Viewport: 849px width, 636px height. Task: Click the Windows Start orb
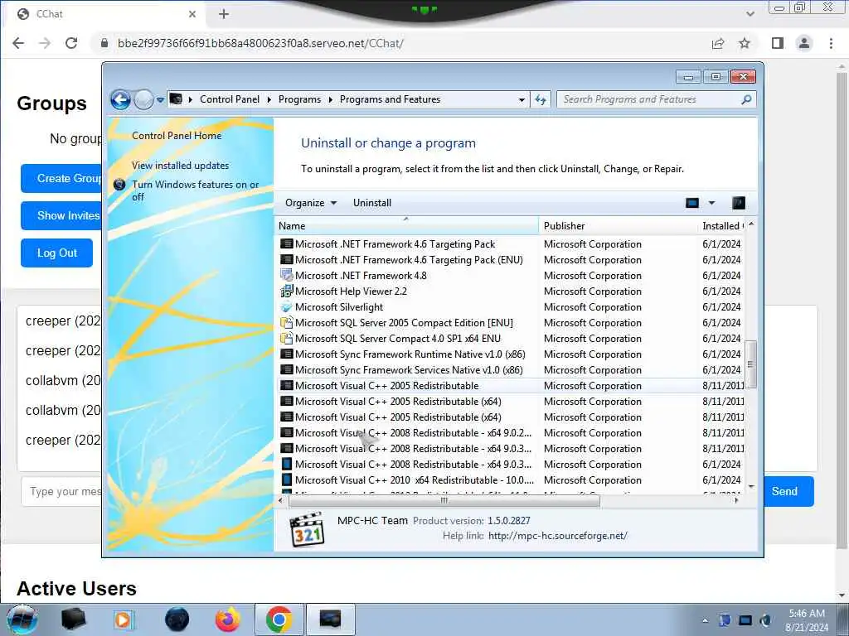[x=22, y=619]
